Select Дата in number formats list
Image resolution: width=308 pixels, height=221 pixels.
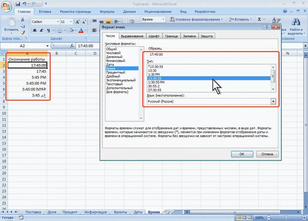110,64
